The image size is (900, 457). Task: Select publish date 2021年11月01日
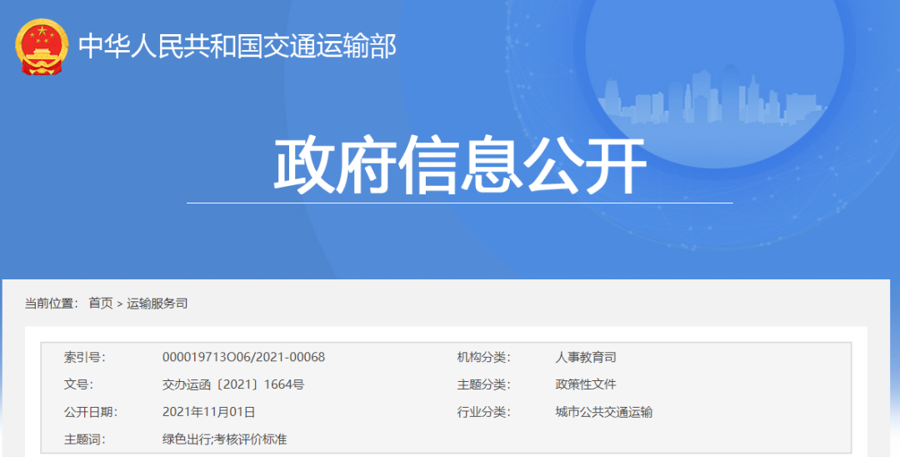pos(208,412)
